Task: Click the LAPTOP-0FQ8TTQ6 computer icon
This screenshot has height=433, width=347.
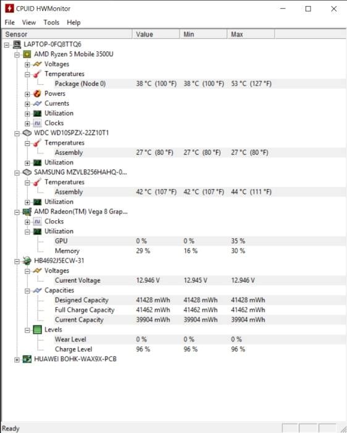Action: pos(17,44)
